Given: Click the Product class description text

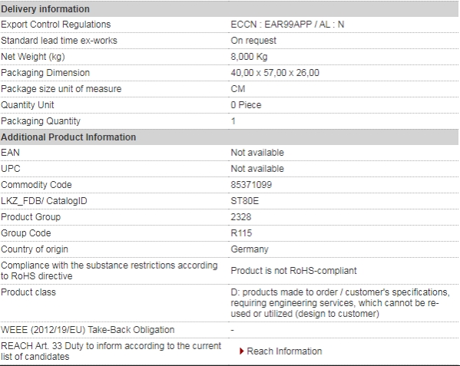Looking at the screenshot, I should click(x=340, y=303).
